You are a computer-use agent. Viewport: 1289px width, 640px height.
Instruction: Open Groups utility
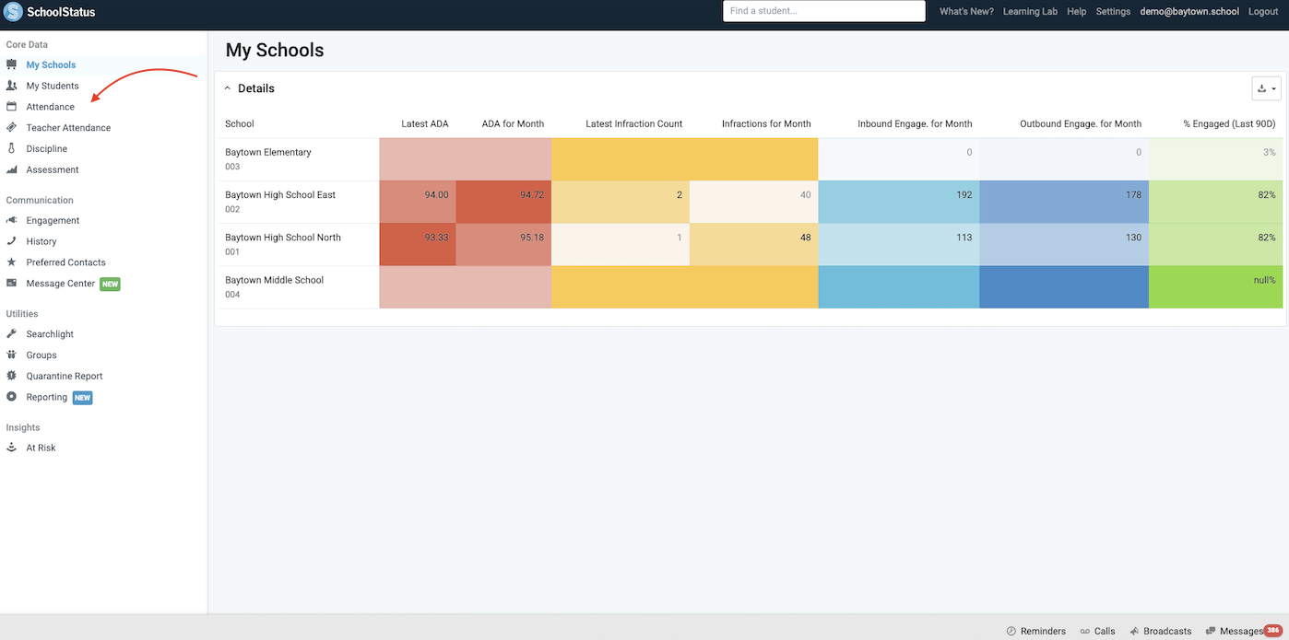point(41,355)
